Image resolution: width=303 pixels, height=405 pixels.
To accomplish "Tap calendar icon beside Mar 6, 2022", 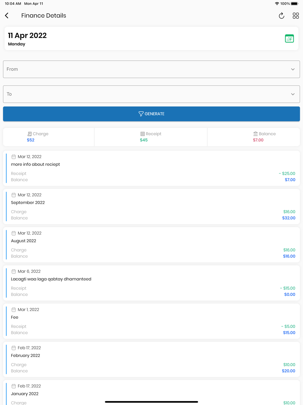I will pyautogui.click(x=14, y=271).
